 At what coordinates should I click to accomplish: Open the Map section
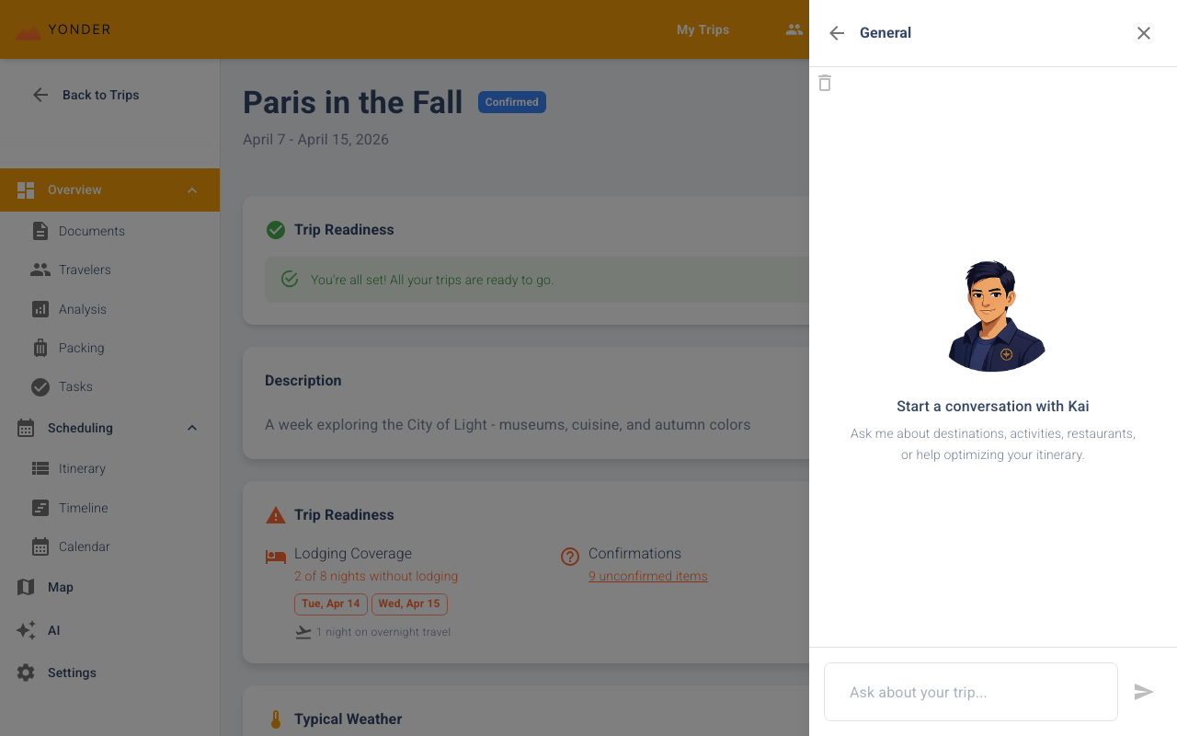60,587
